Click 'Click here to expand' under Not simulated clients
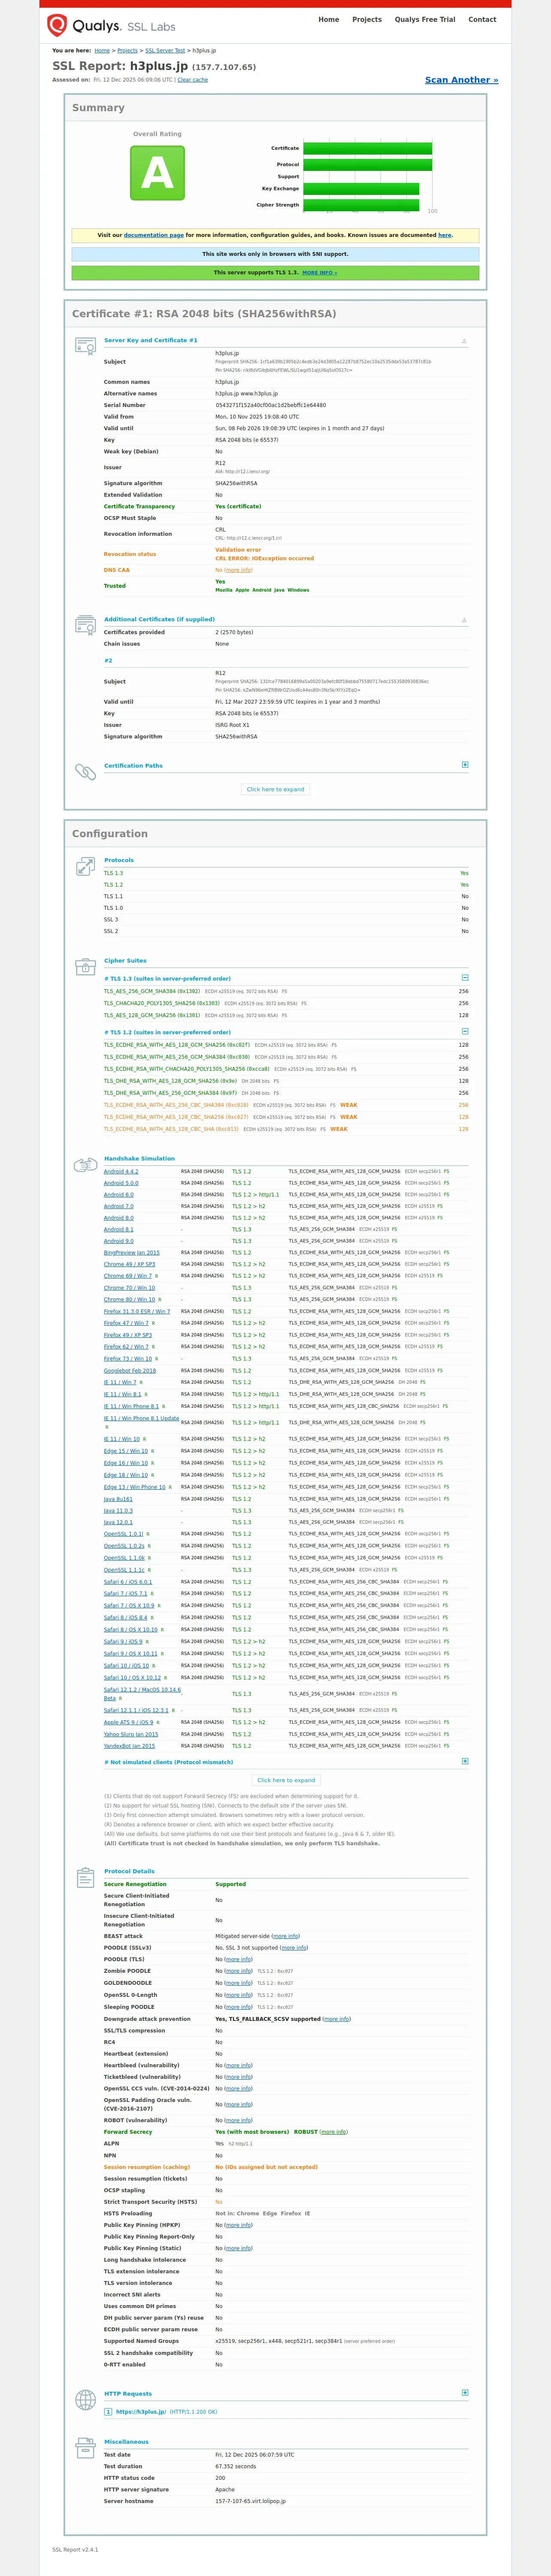Image resolution: width=551 pixels, height=2576 pixels. pyautogui.click(x=286, y=1780)
